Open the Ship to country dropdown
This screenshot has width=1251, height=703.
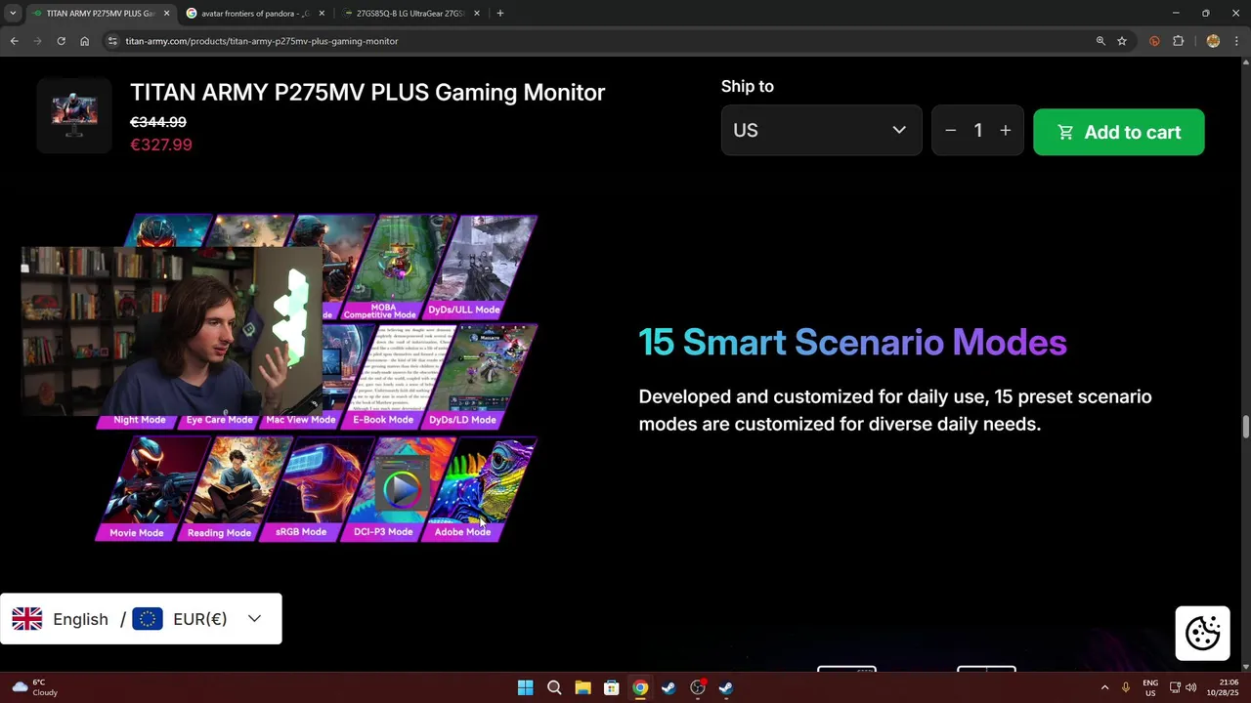click(x=821, y=130)
